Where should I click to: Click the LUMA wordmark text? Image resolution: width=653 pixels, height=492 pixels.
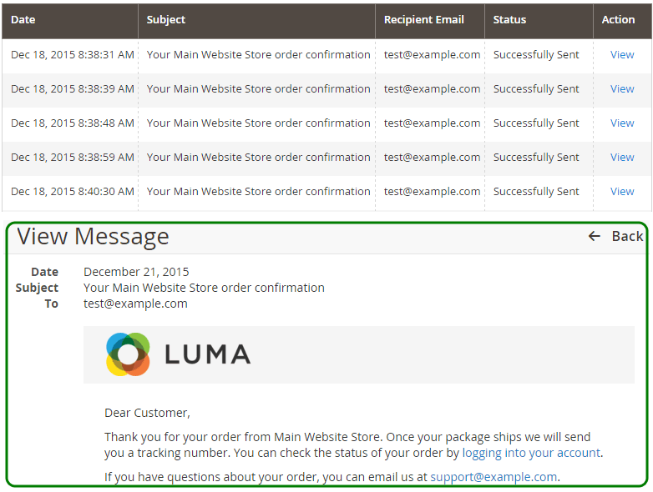point(207,354)
